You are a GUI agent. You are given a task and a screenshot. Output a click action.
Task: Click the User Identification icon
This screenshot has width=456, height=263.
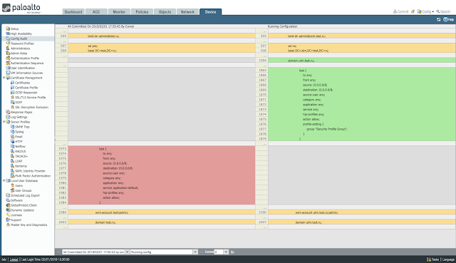tap(8, 68)
